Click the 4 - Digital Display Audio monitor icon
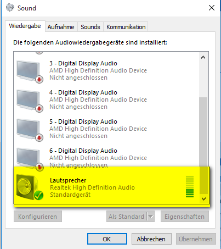 (x=29, y=101)
